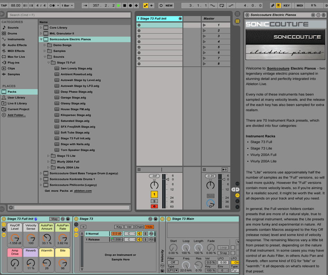Click the preview headphones icon in browser
The width and height of the screenshot is (328, 275).
tap(11, 208)
